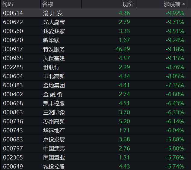The height and width of the screenshot is (170, 191).
Task: Click the -5.80% change value
Action: 175,149
